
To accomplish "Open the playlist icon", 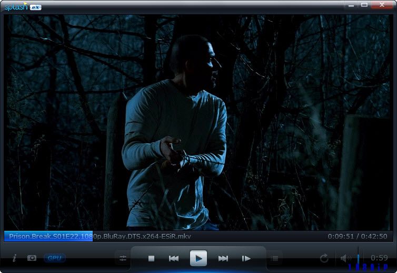I will coord(274,258).
